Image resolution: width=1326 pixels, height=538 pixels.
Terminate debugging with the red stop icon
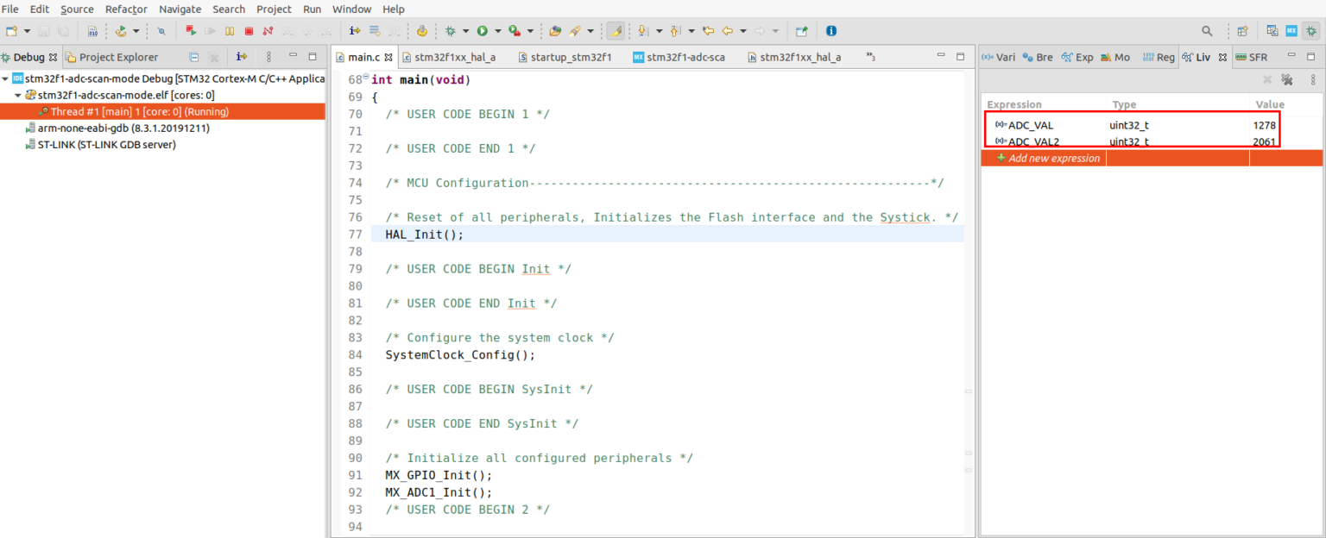coord(249,31)
